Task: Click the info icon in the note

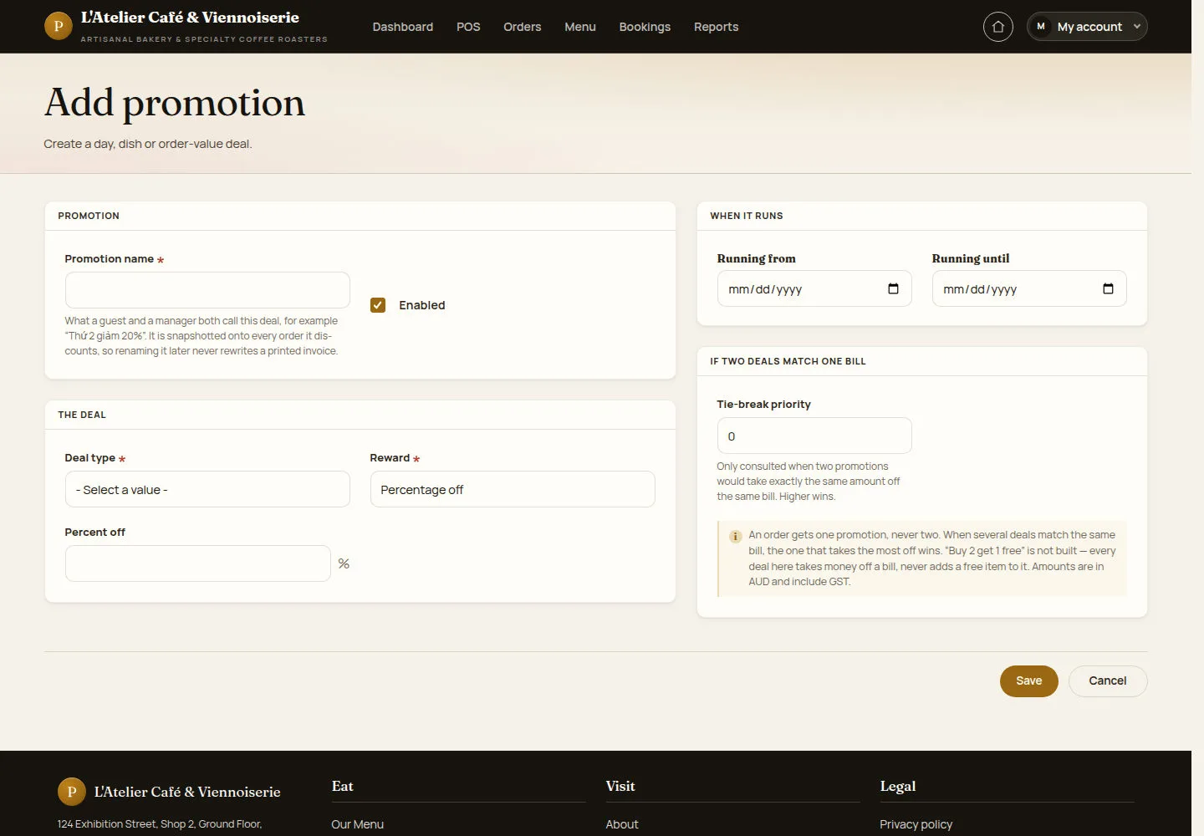Action: tap(735, 537)
